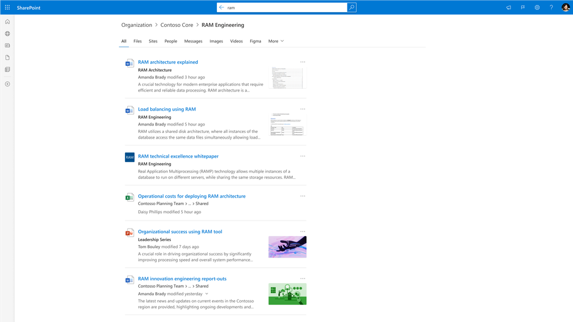The width and height of the screenshot is (573, 322).
Task: Open the news icon in left sidebar
Action: tap(7, 46)
